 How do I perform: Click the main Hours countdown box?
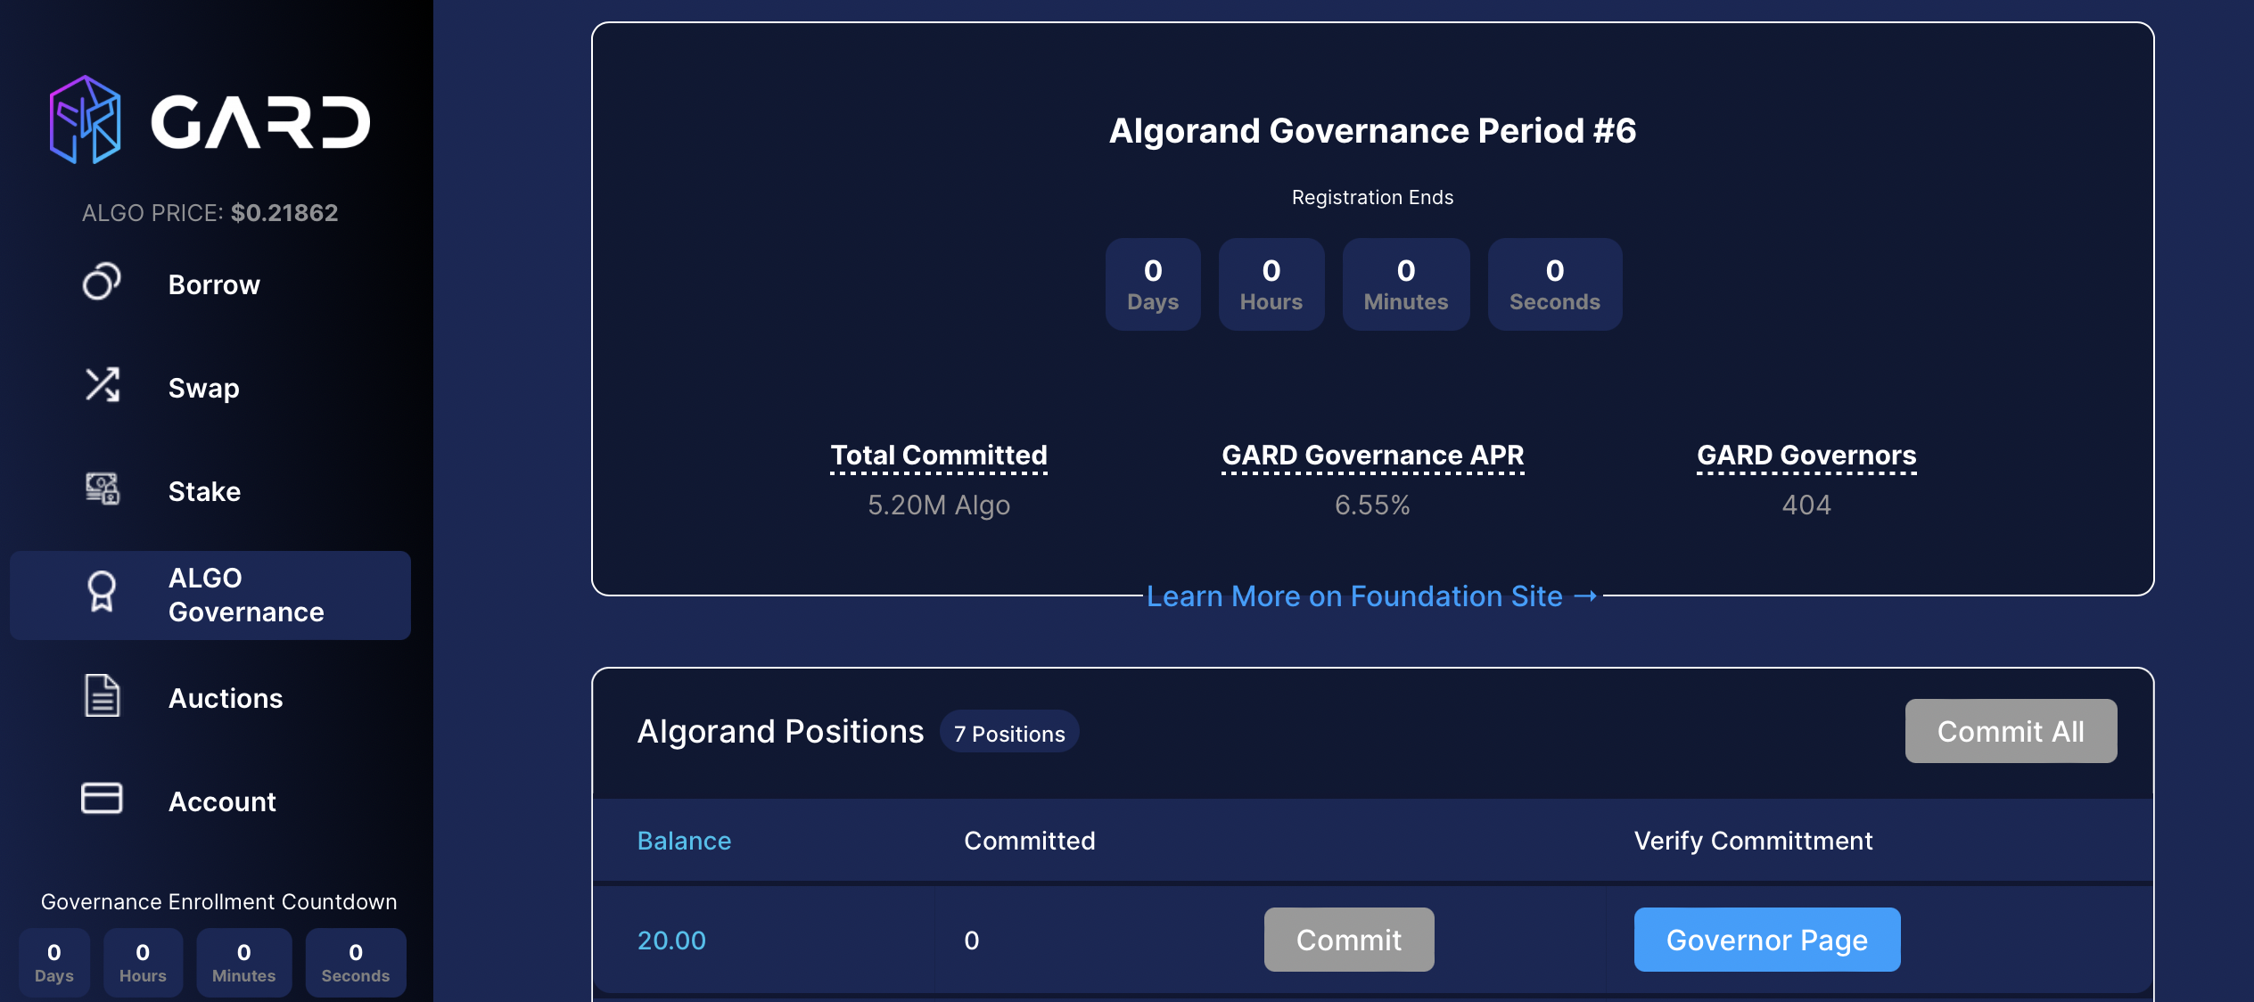tap(1271, 284)
